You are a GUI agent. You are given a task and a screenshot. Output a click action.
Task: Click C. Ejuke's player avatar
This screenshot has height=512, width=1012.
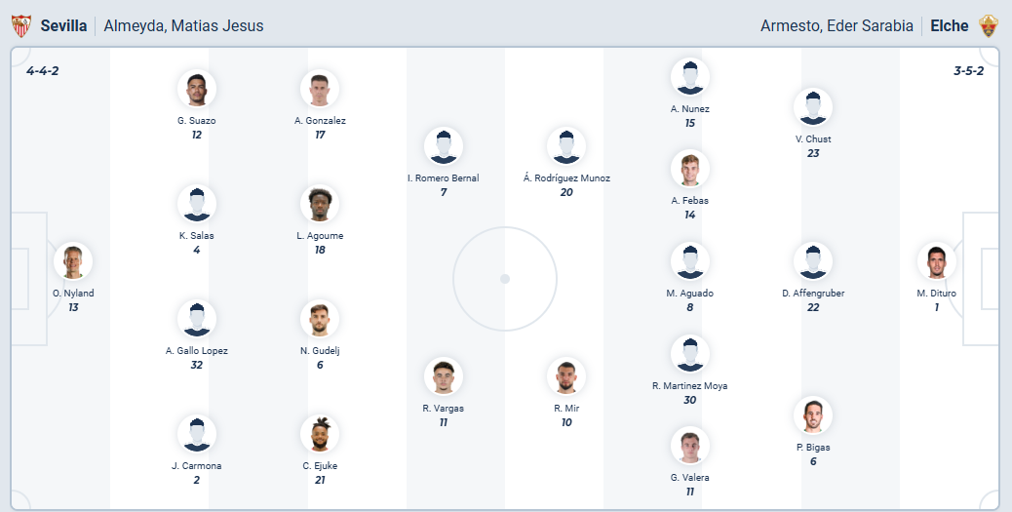(x=320, y=434)
